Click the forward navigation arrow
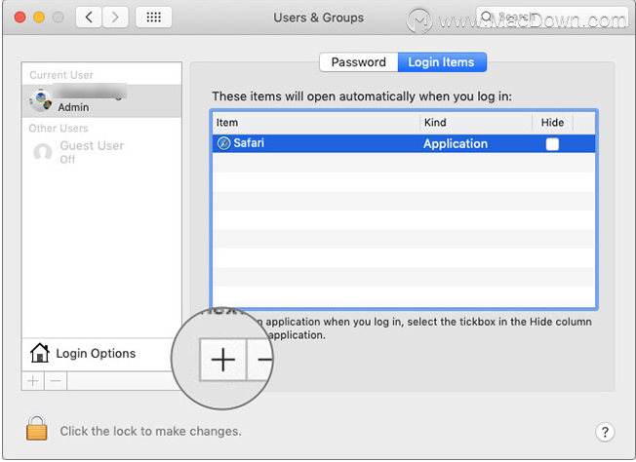 coord(116,18)
